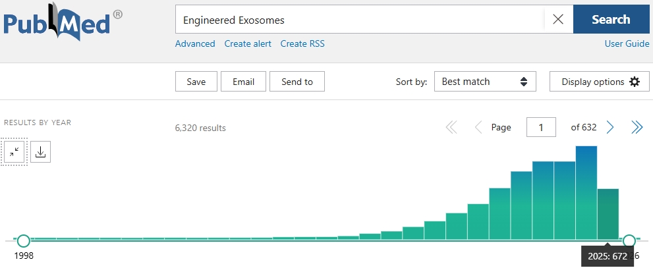Click the page number input field

[x=541, y=128]
